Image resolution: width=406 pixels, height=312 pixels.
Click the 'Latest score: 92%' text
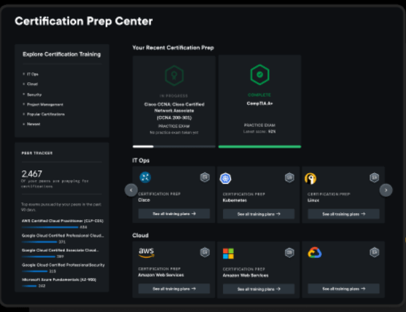tap(260, 132)
